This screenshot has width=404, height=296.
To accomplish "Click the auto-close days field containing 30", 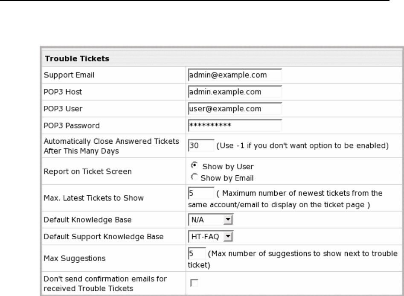I will (x=201, y=145).
